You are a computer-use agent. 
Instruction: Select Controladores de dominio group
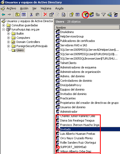pyautogui.click(x=76, y=81)
